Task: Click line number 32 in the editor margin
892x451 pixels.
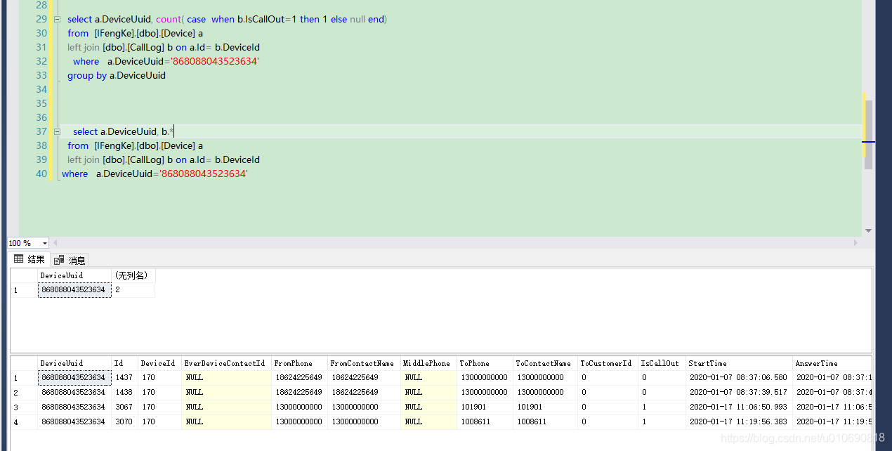Action: point(41,61)
